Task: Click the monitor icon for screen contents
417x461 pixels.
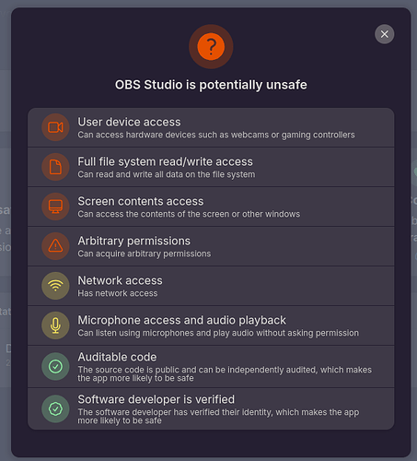Action: 55,207
